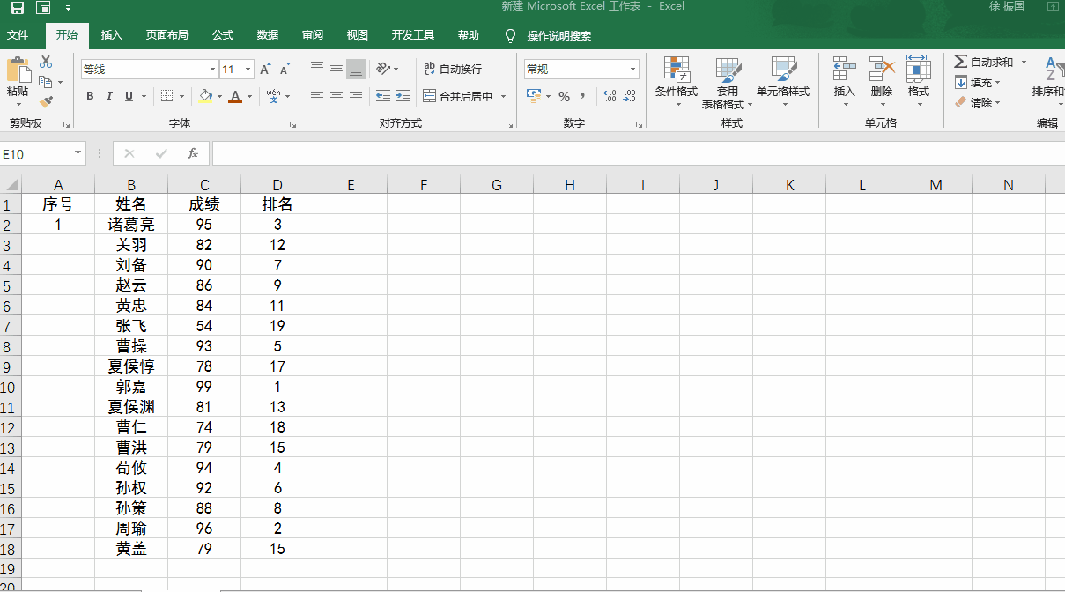The height and width of the screenshot is (592, 1065).
Task: Switch to the Developer (开发工具) tab
Action: tap(413, 35)
